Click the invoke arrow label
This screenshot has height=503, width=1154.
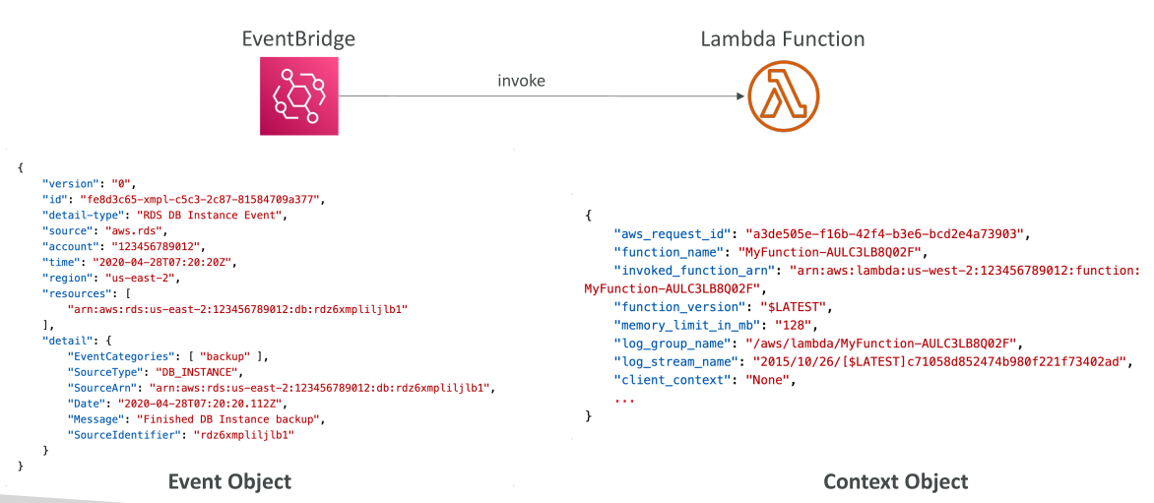click(x=522, y=81)
